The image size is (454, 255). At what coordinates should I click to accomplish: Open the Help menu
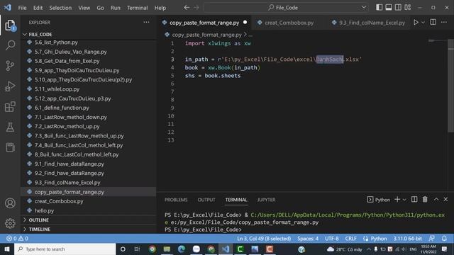pyautogui.click(x=160, y=8)
